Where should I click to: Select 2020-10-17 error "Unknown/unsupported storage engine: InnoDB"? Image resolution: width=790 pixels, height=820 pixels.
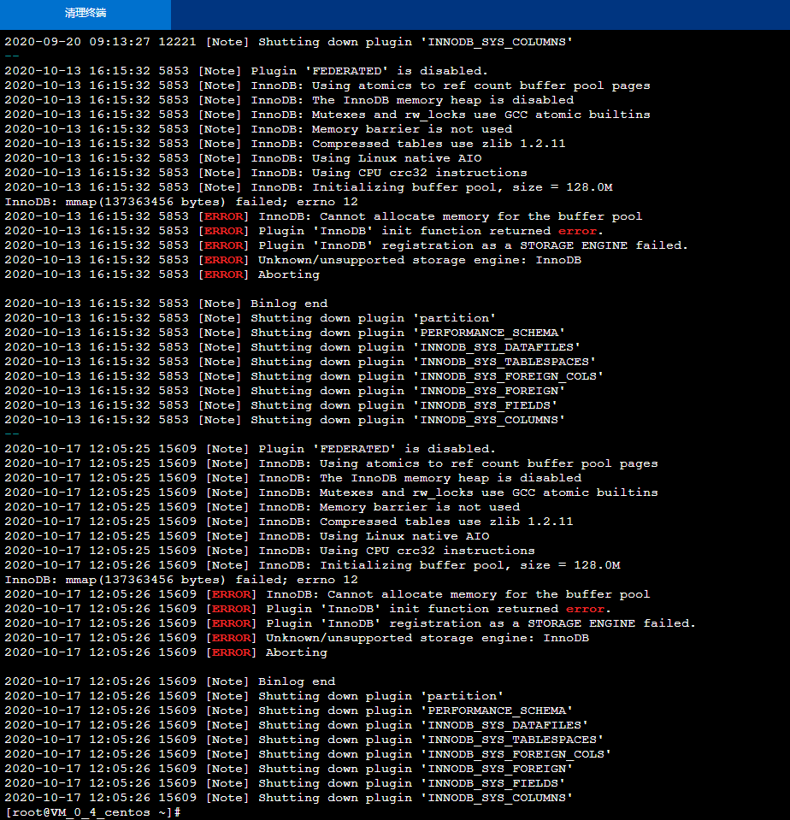[297, 638]
